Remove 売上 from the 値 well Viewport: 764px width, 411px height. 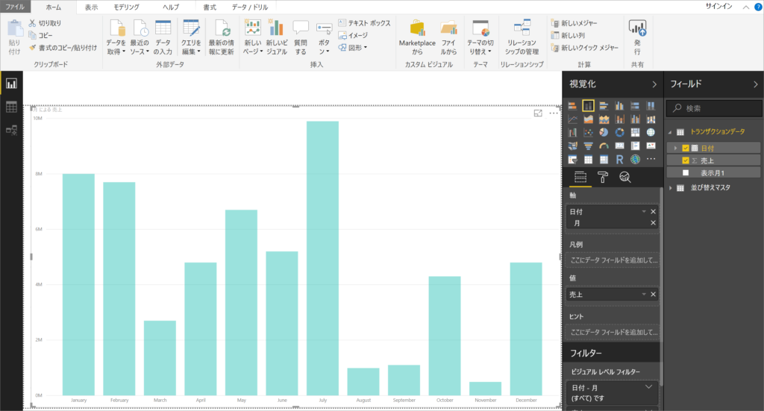coord(654,294)
